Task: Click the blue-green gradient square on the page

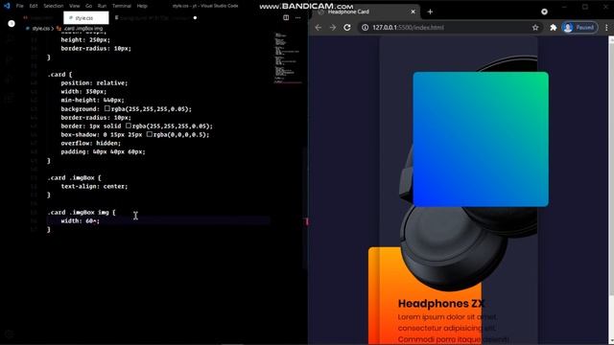Action: point(481,139)
